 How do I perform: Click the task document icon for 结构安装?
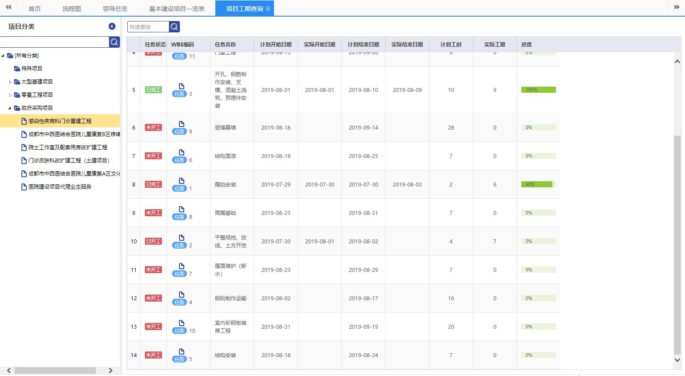pyautogui.click(x=182, y=351)
